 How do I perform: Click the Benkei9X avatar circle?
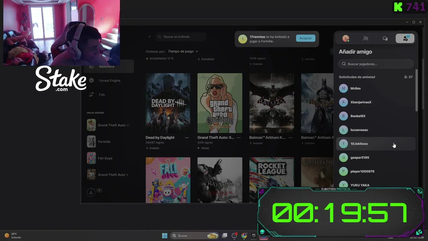coord(343,116)
